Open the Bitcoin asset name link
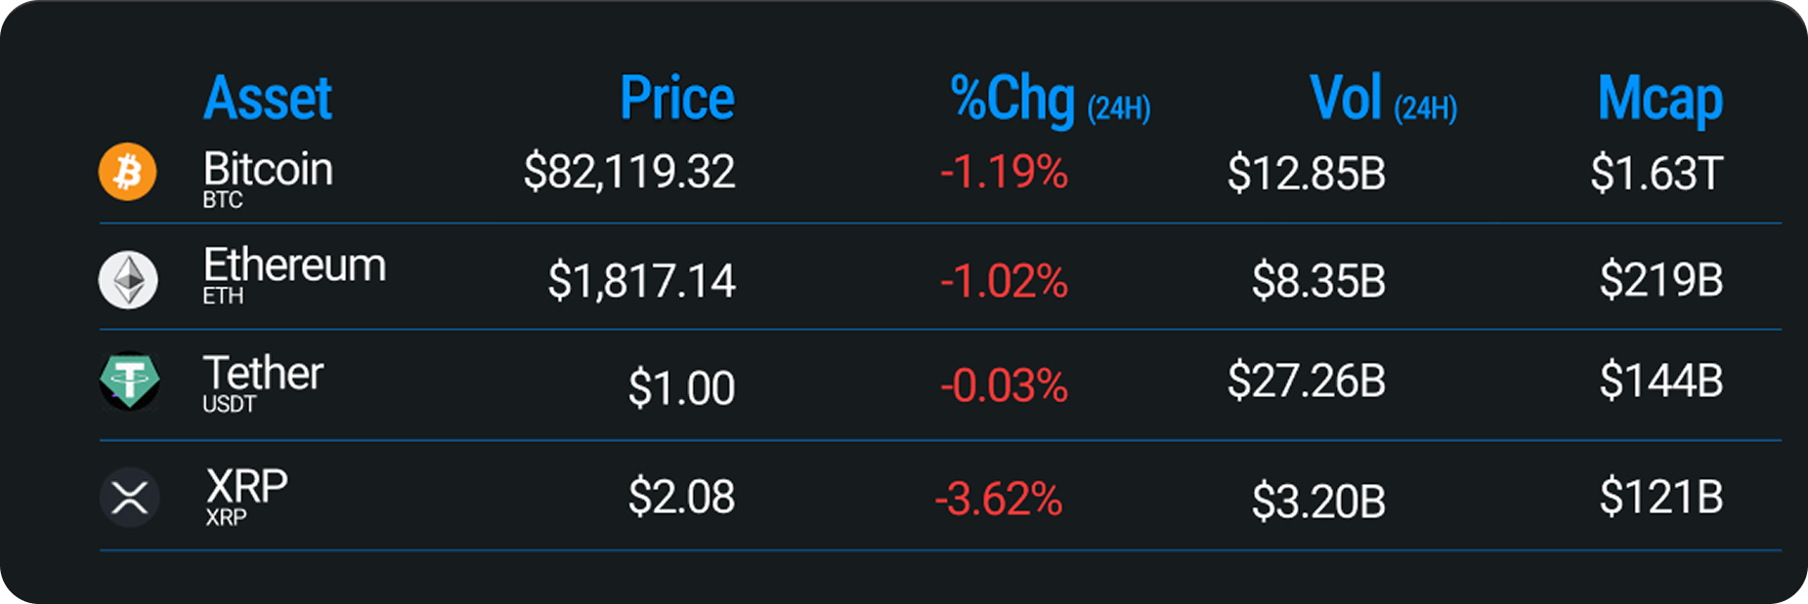The image size is (1808, 604). tap(268, 170)
